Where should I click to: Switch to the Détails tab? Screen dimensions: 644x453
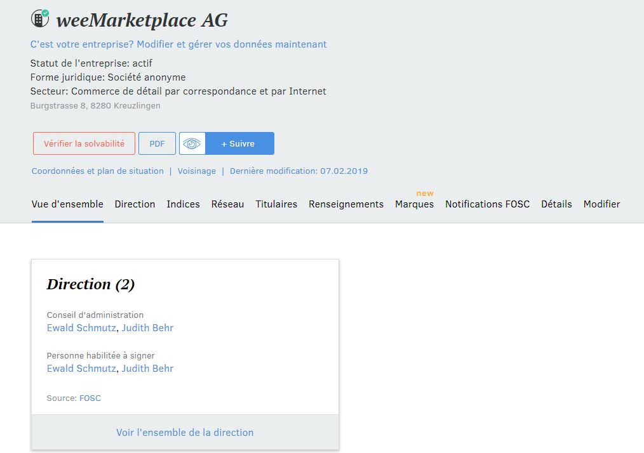556,204
